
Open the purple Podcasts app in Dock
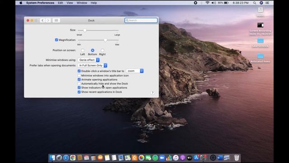coord(182,158)
